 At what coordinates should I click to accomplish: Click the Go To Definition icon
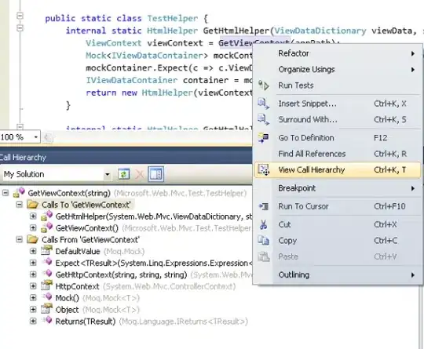click(263, 138)
